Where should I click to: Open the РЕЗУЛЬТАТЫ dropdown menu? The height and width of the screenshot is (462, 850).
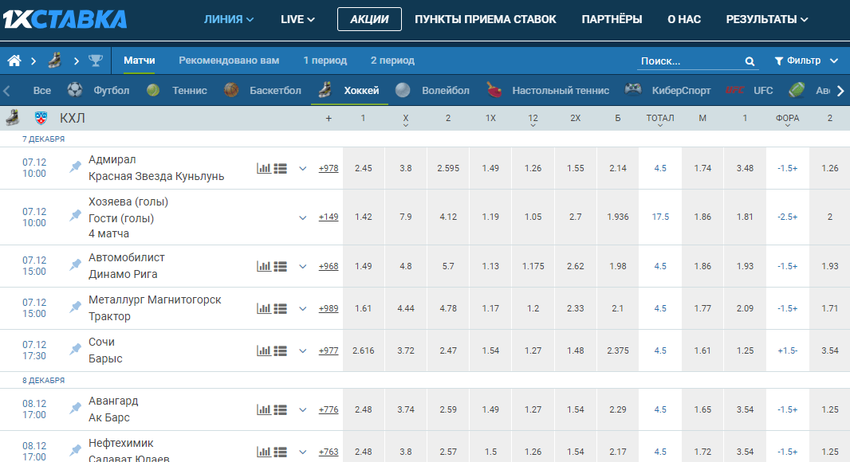point(766,19)
